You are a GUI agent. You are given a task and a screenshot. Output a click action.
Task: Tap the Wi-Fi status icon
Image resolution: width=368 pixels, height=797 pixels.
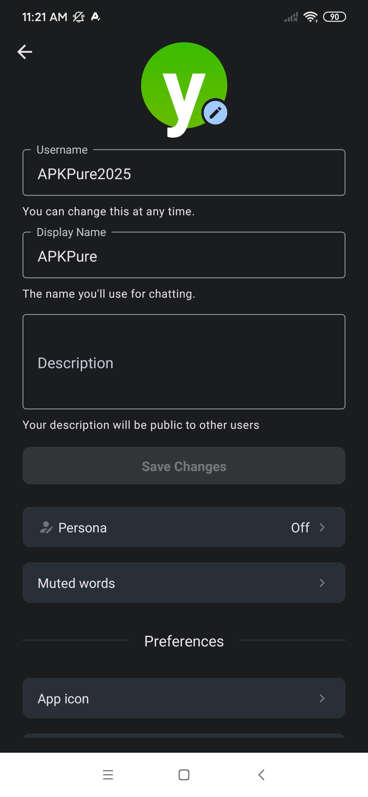coord(310,17)
